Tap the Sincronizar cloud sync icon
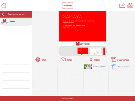 click(x=130, y=5)
